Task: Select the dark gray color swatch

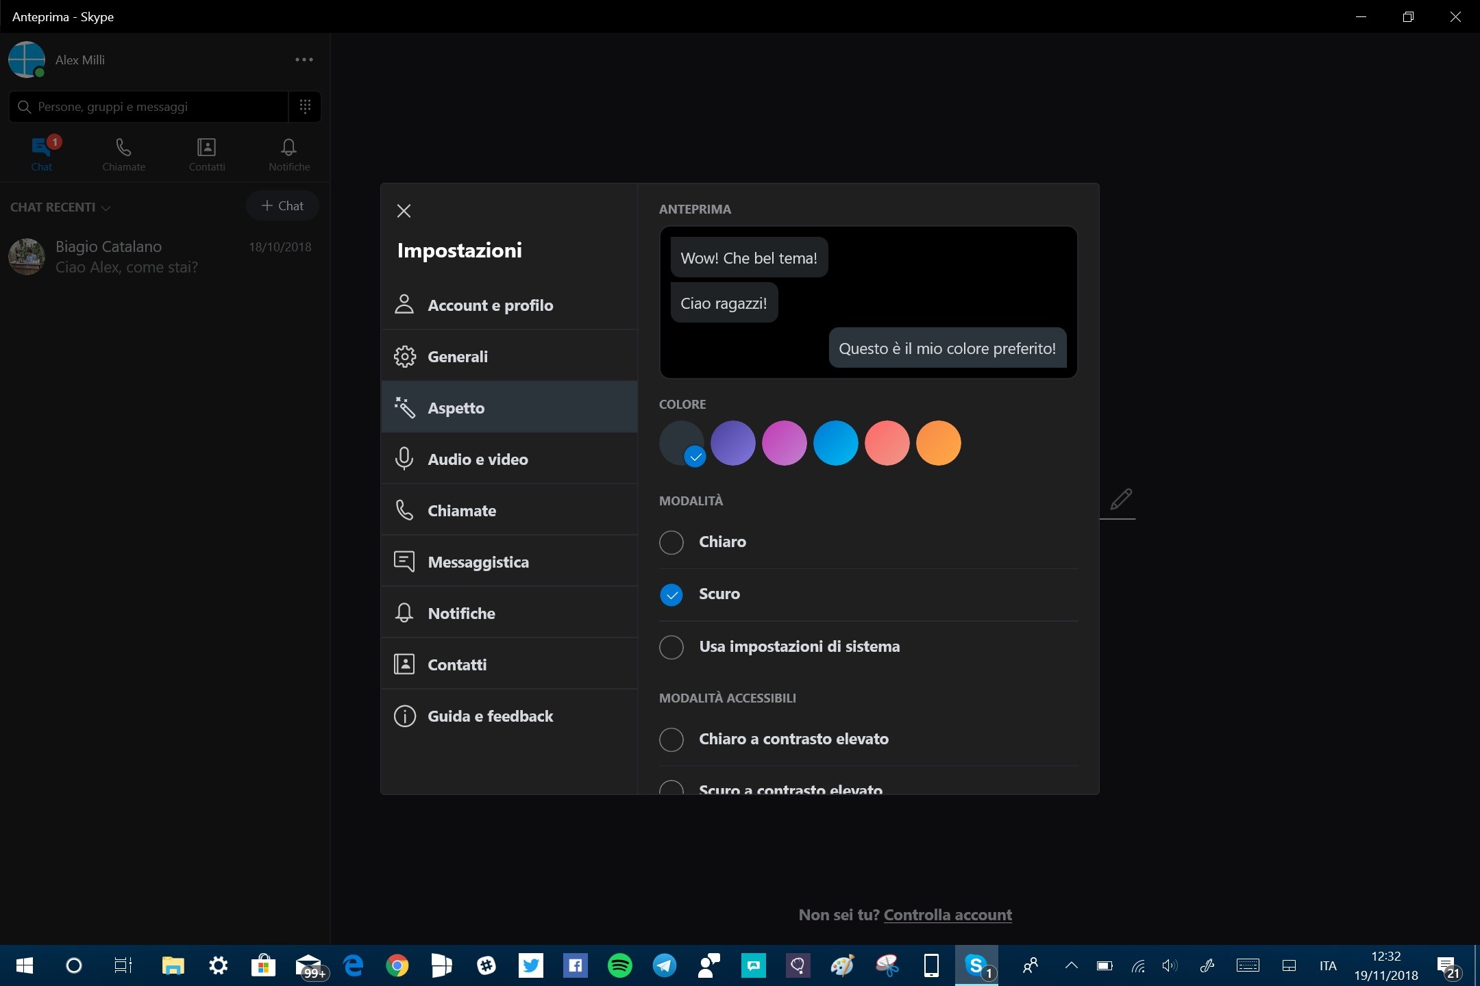Action: [682, 443]
